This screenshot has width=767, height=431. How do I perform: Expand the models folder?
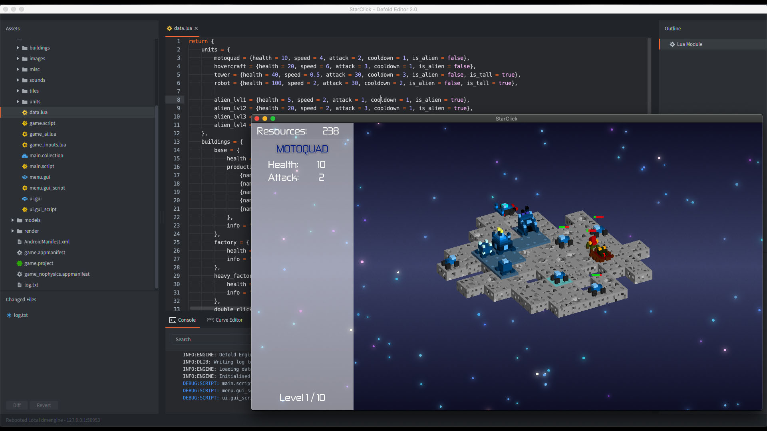pyautogui.click(x=12, y=220)
